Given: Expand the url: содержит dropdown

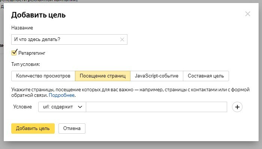Looking at the screenshot, I should tap(62, 107).
